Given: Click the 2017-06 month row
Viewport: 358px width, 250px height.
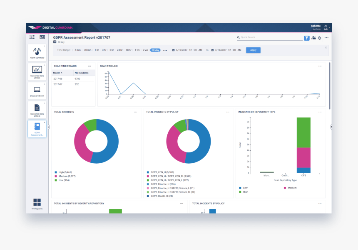Looking at the screenshot, I should [73, 79].
